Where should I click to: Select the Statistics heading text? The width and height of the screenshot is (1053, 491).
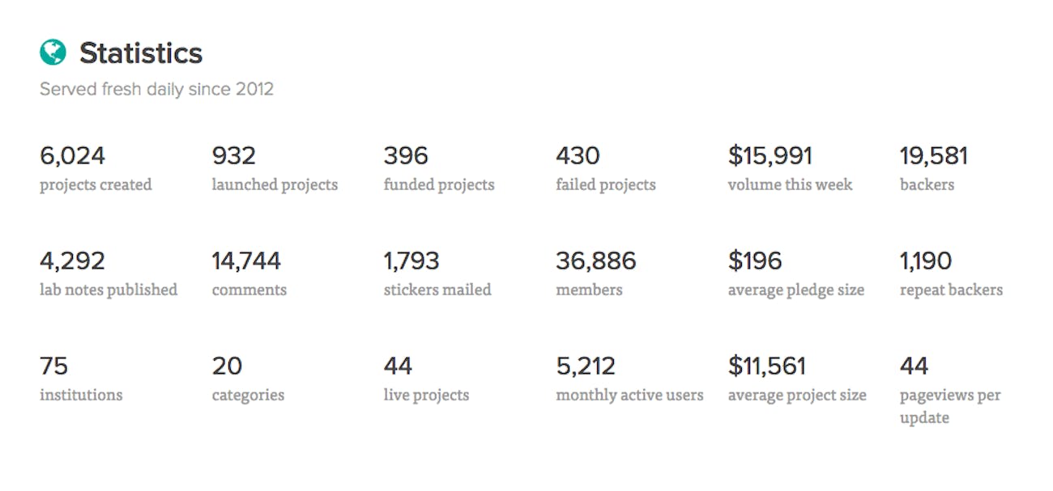[141, 53]
